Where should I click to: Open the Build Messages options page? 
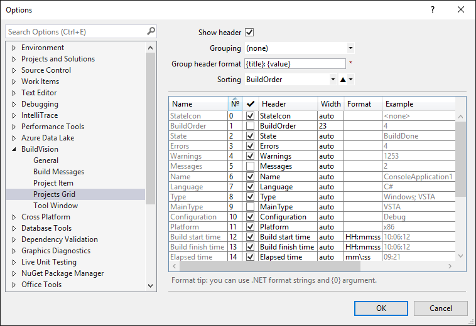[58, 172]
